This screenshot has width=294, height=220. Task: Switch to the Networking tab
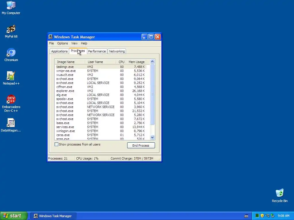coord(117,51)
